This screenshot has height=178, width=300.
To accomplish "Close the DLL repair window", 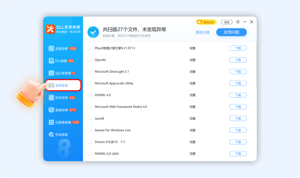I will pyautogui.click(x=252, y=22).
